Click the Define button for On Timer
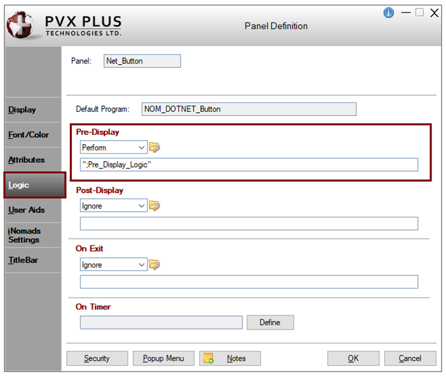446x376 pixels. (270, 322)
